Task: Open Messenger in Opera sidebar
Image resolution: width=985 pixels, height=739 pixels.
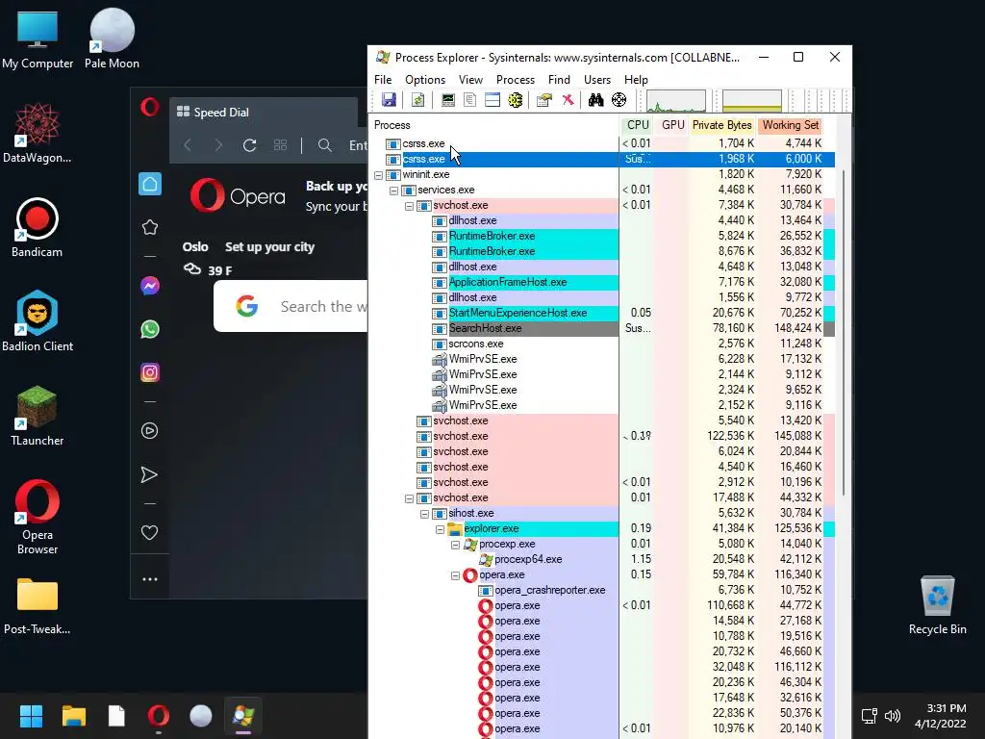Action: pyautogui.click(x=149, y=286)
